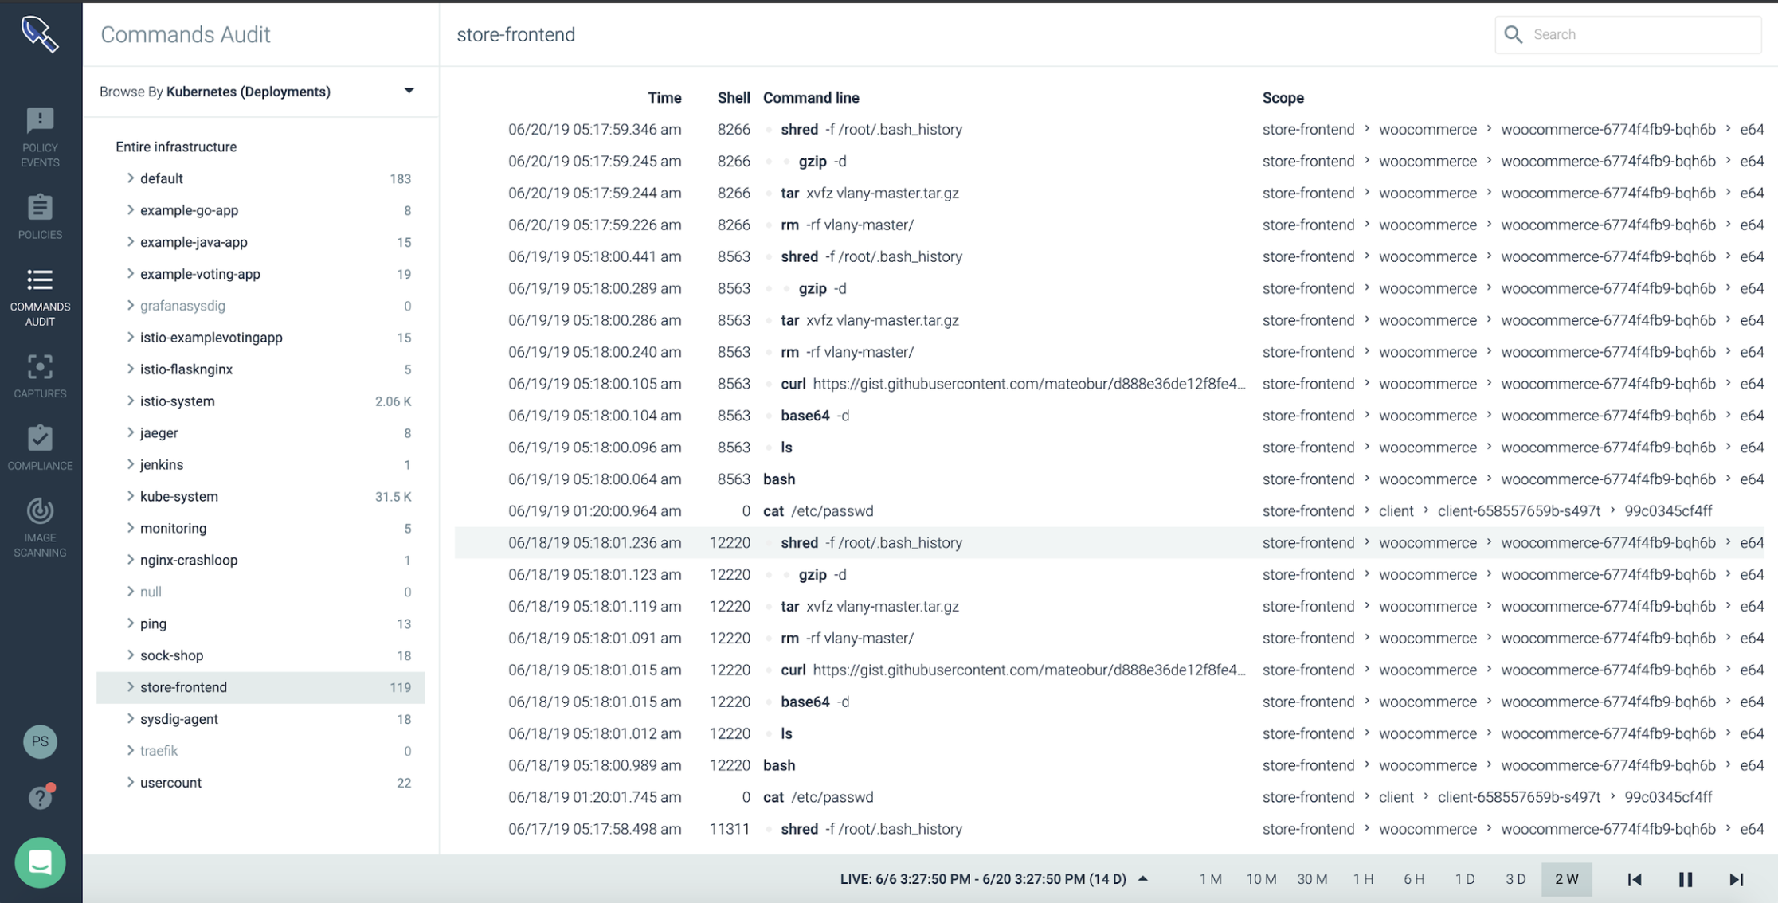
Task: Sort by Time column header
Action: coord(664,97)
